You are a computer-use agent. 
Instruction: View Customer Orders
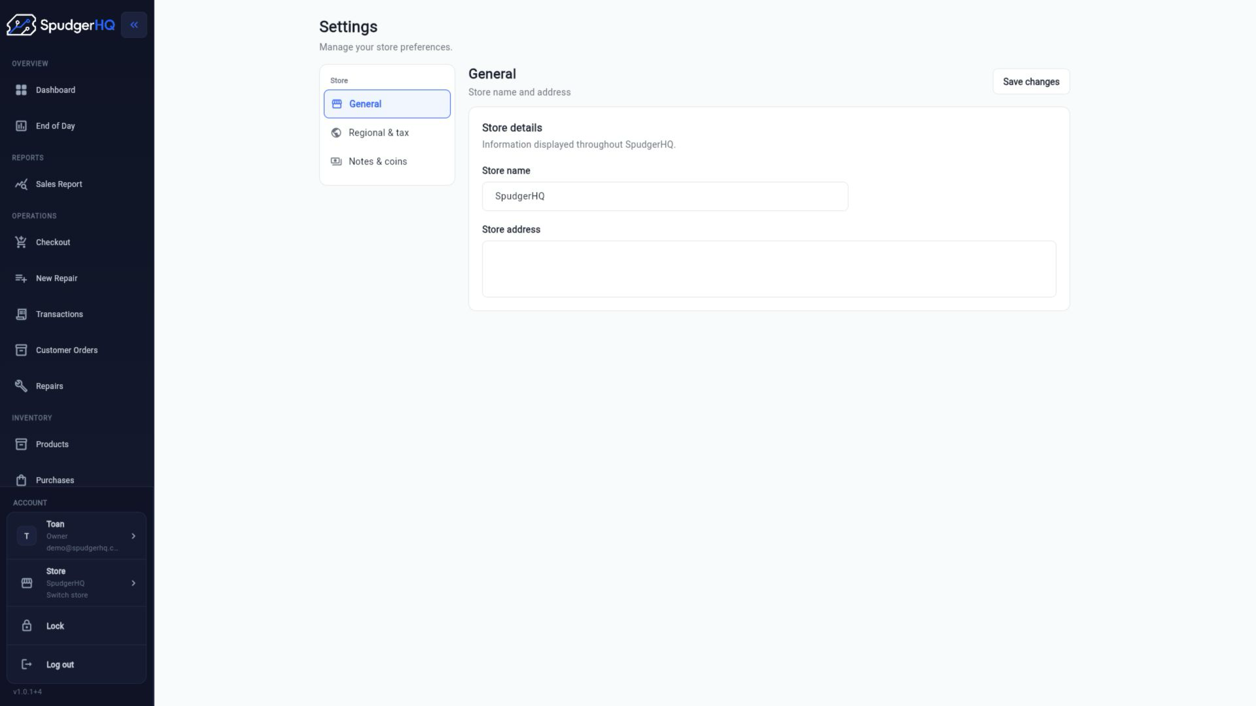point(77,350)
